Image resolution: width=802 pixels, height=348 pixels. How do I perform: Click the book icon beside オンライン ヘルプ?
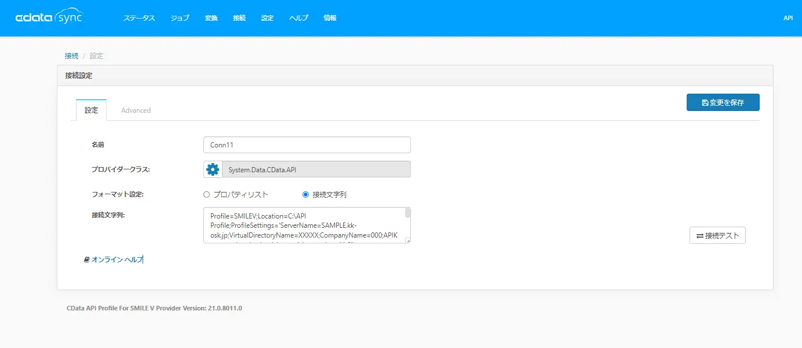[87, 260]
